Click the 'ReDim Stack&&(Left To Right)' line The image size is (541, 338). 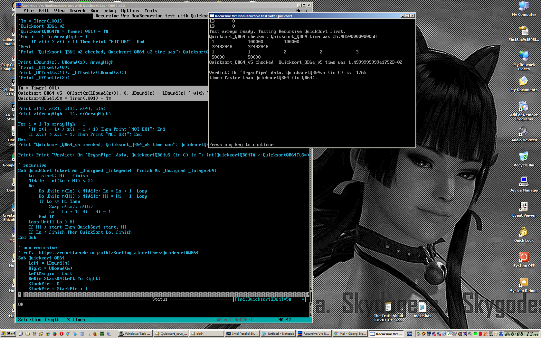pos(64,278)
